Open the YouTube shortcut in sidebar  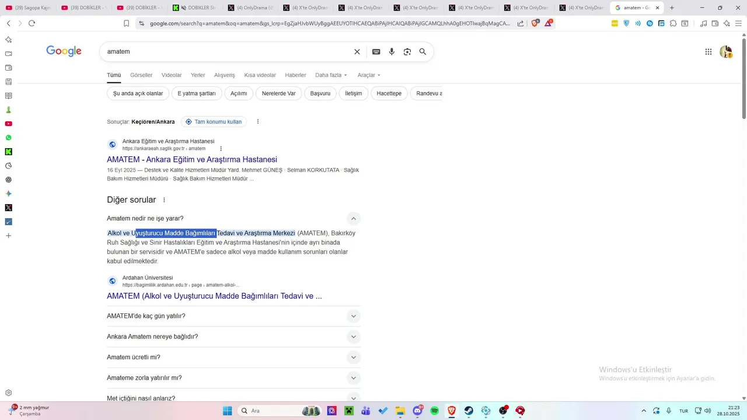pyautogui.click(x=8, y=124)
